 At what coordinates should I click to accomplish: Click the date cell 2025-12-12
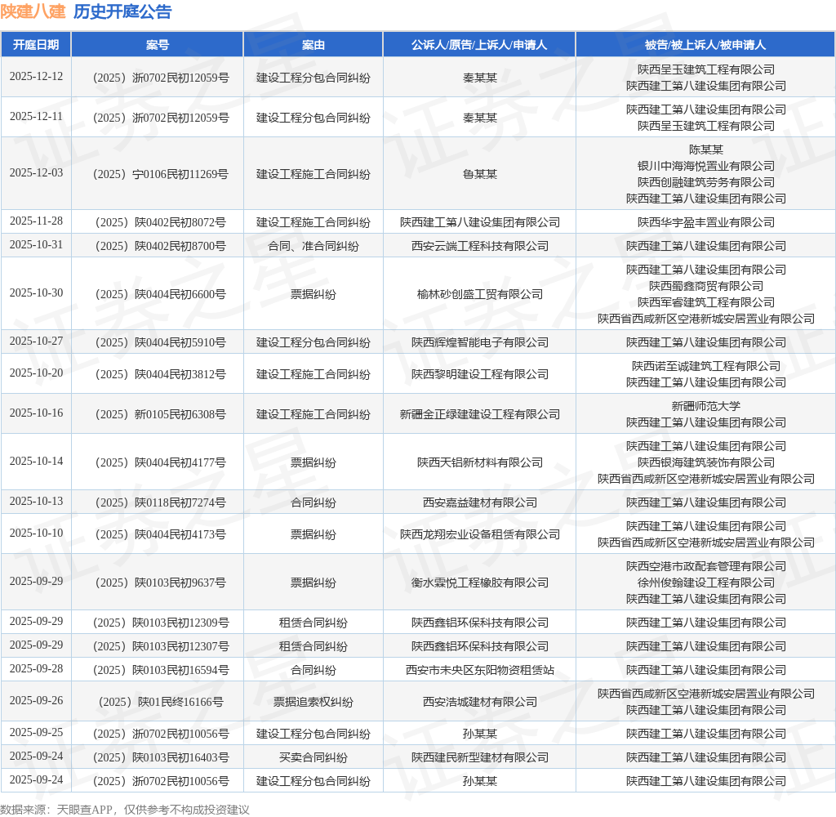[36, 77]
